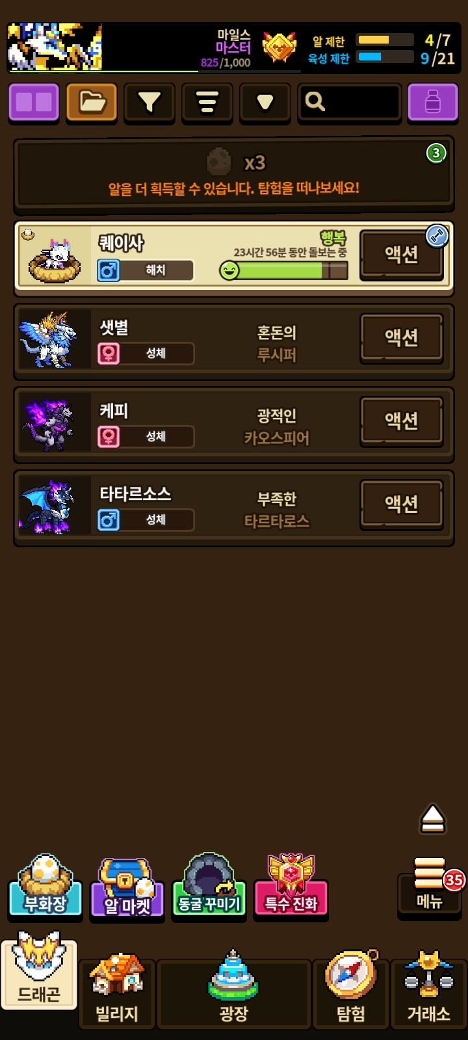
Task: Click the dragon search field
Action: 349,103
